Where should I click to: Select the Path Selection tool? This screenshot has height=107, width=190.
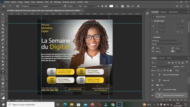click(x=3, y=76)
